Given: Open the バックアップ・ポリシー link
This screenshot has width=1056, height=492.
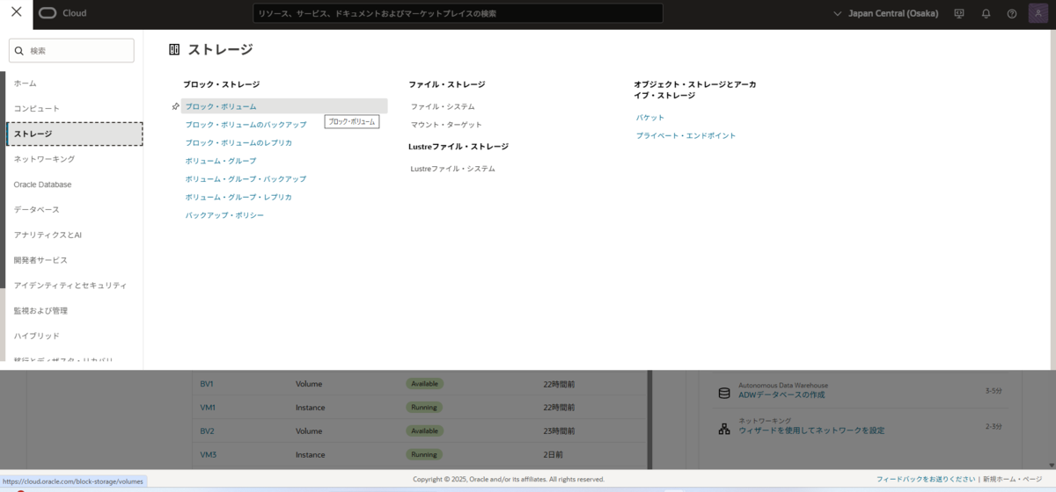Looking at the screenshot, I should point(224,215).
